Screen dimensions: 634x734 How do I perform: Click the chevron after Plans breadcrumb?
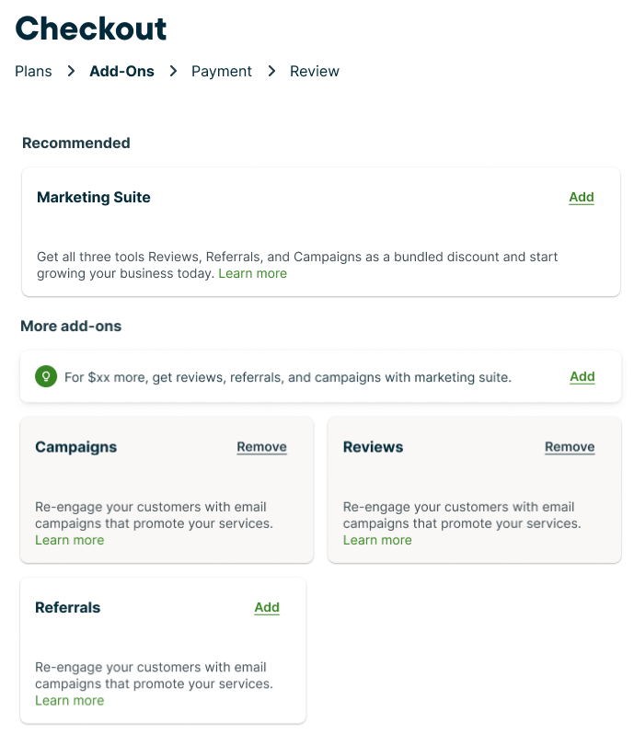pos(71,71)
